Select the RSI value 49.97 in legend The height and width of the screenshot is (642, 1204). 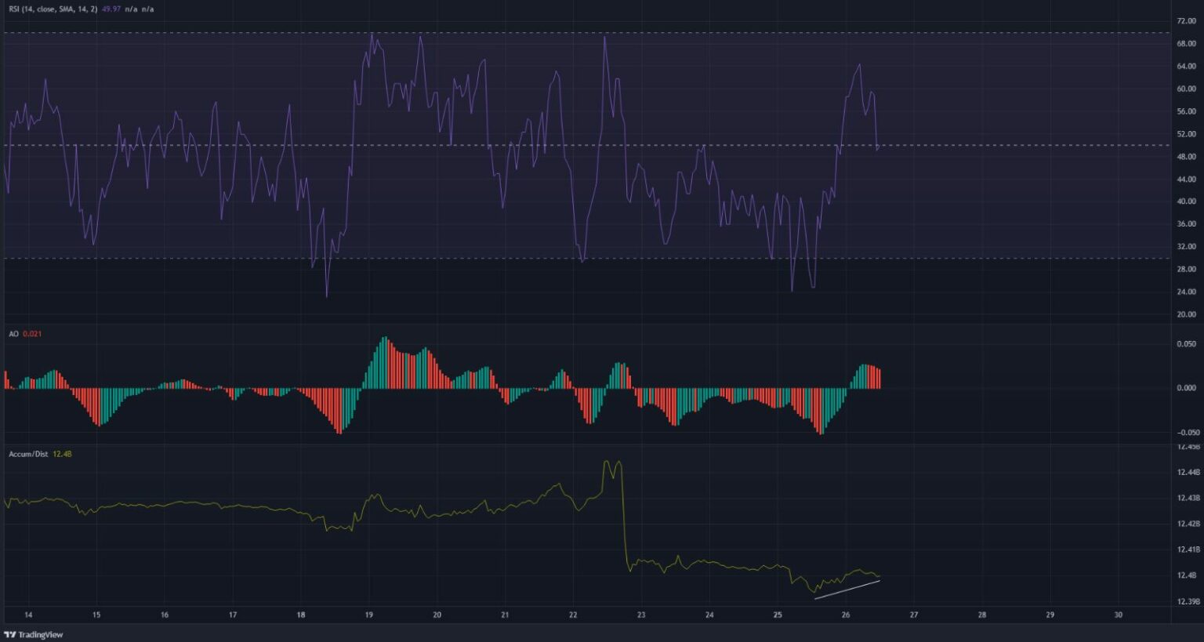coord(113,9)
